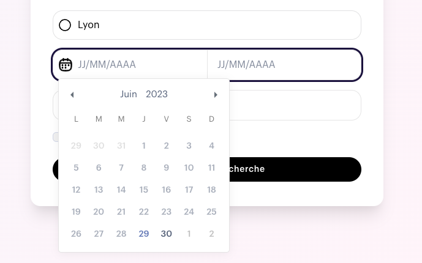Viewport: 422px width, 263px height.
Task: Go to previous month with the left arrow
Action: pyautogui.click(x=72, y=95)
